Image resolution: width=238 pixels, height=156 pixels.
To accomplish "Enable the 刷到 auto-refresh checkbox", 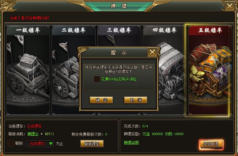I will click(11, 143).
